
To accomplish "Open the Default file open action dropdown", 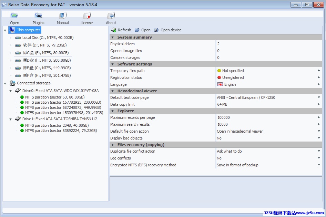I will click(319, 131).
